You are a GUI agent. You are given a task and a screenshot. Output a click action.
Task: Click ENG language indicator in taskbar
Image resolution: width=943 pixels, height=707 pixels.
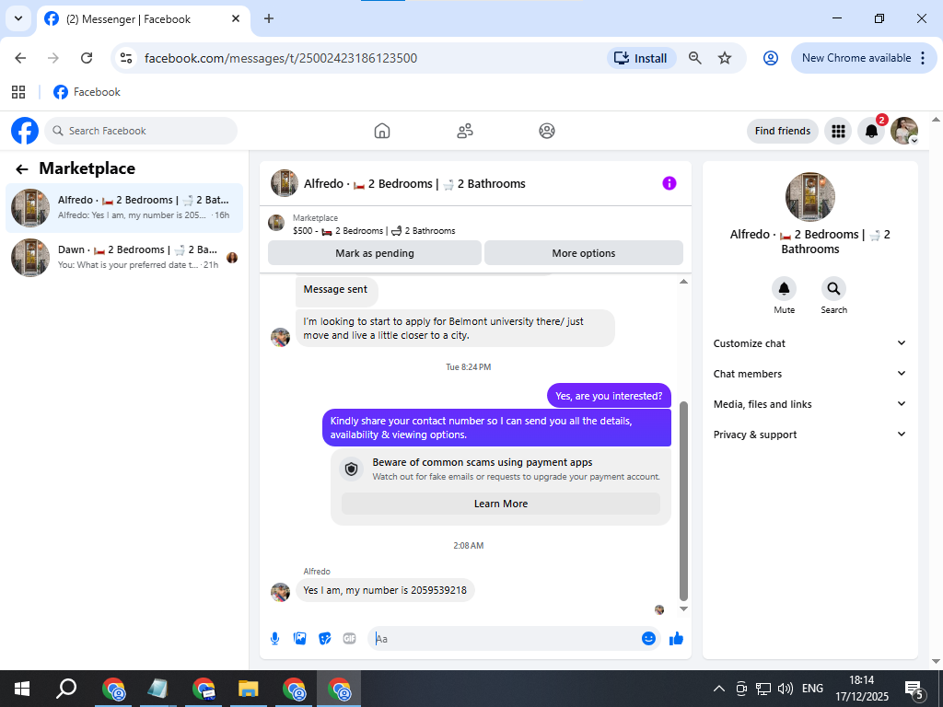[x=812, y=689]
